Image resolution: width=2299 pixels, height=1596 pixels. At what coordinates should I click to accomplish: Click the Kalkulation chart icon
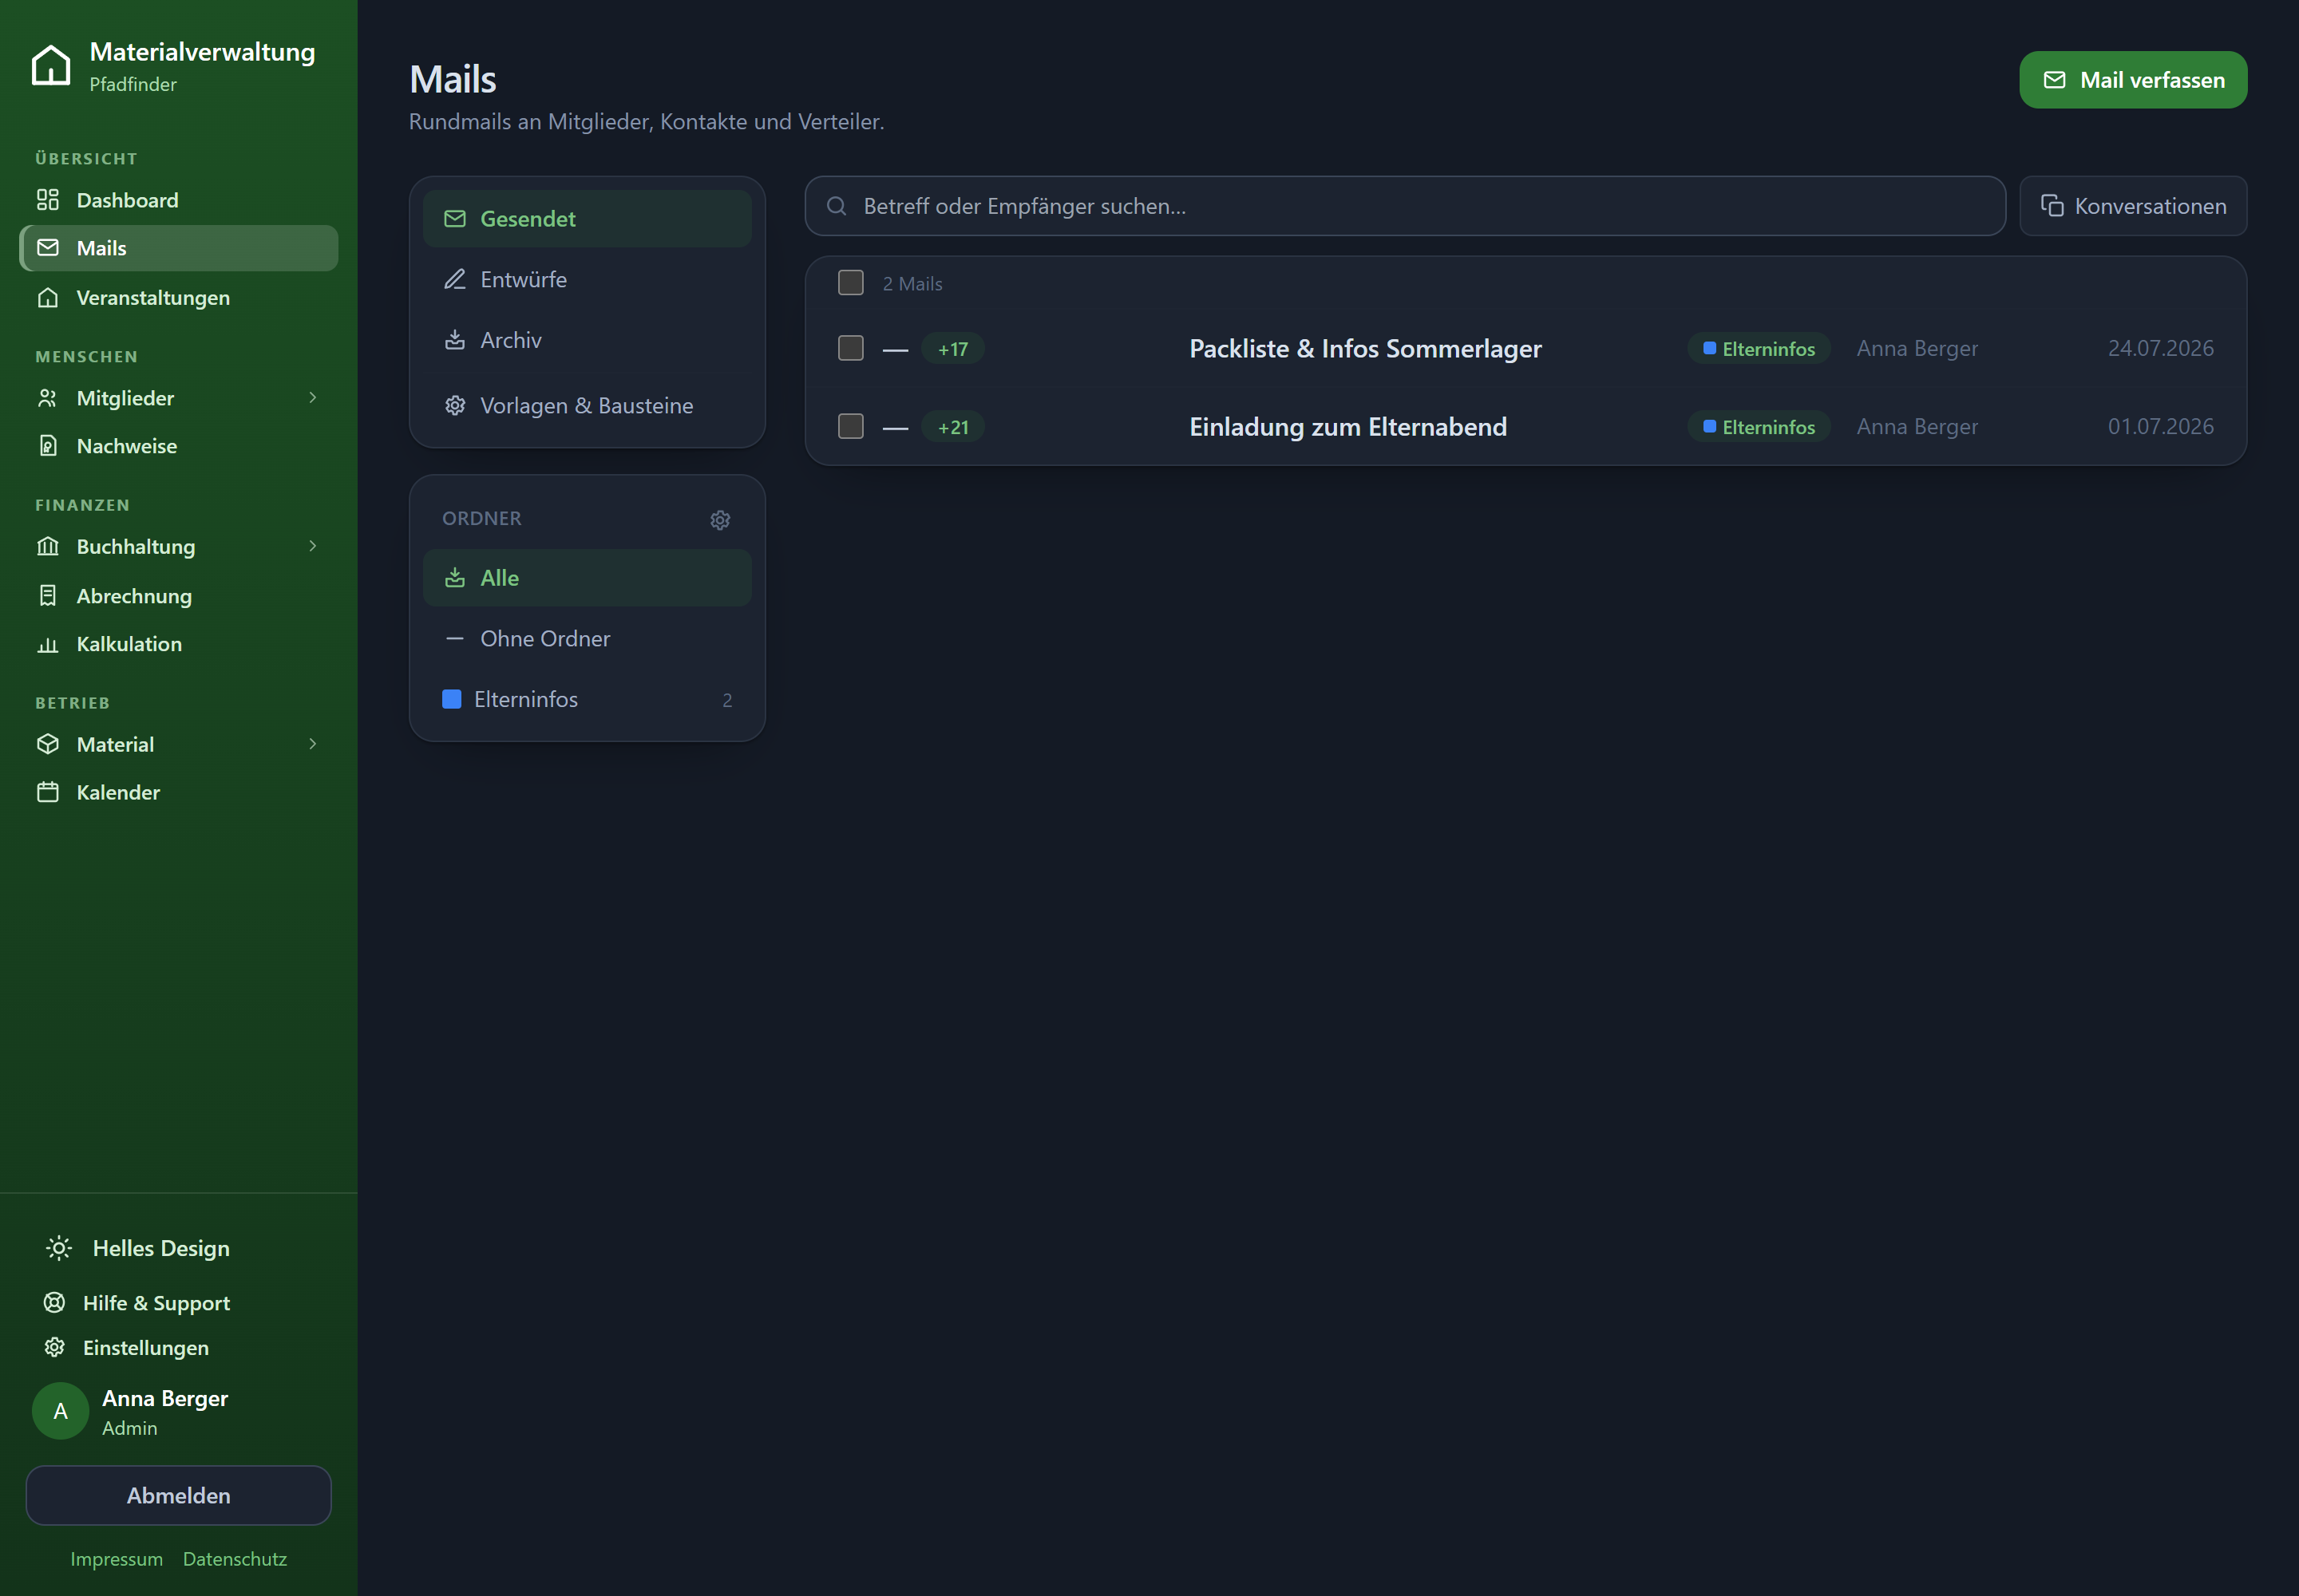48,644
